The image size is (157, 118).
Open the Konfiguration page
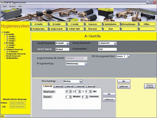39,29
